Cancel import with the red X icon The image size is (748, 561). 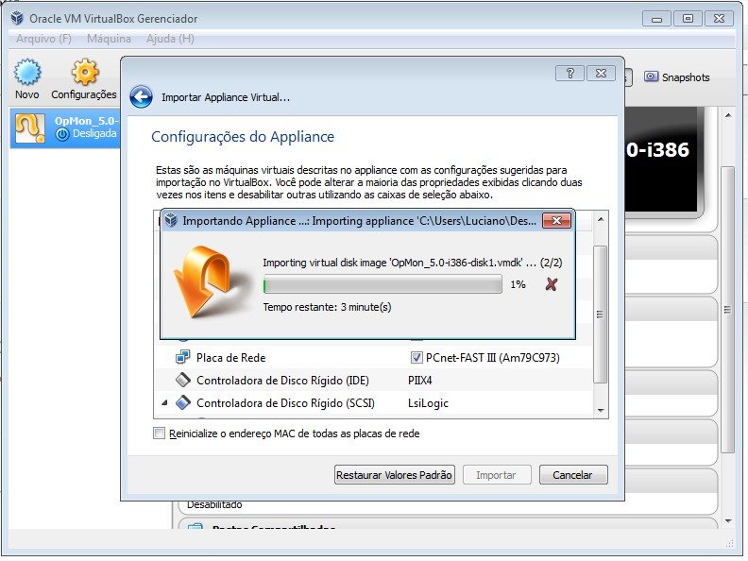point(551,284)
